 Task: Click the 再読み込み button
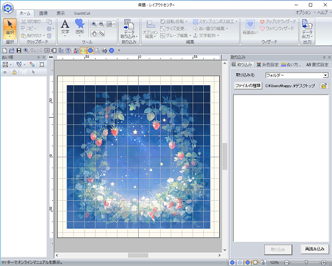[x=315, y=249]
